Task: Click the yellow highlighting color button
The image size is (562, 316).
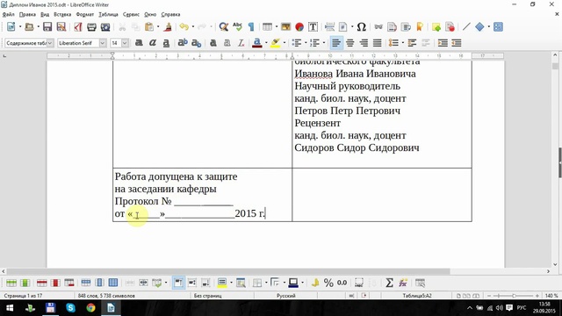Action: click(275, 43)
